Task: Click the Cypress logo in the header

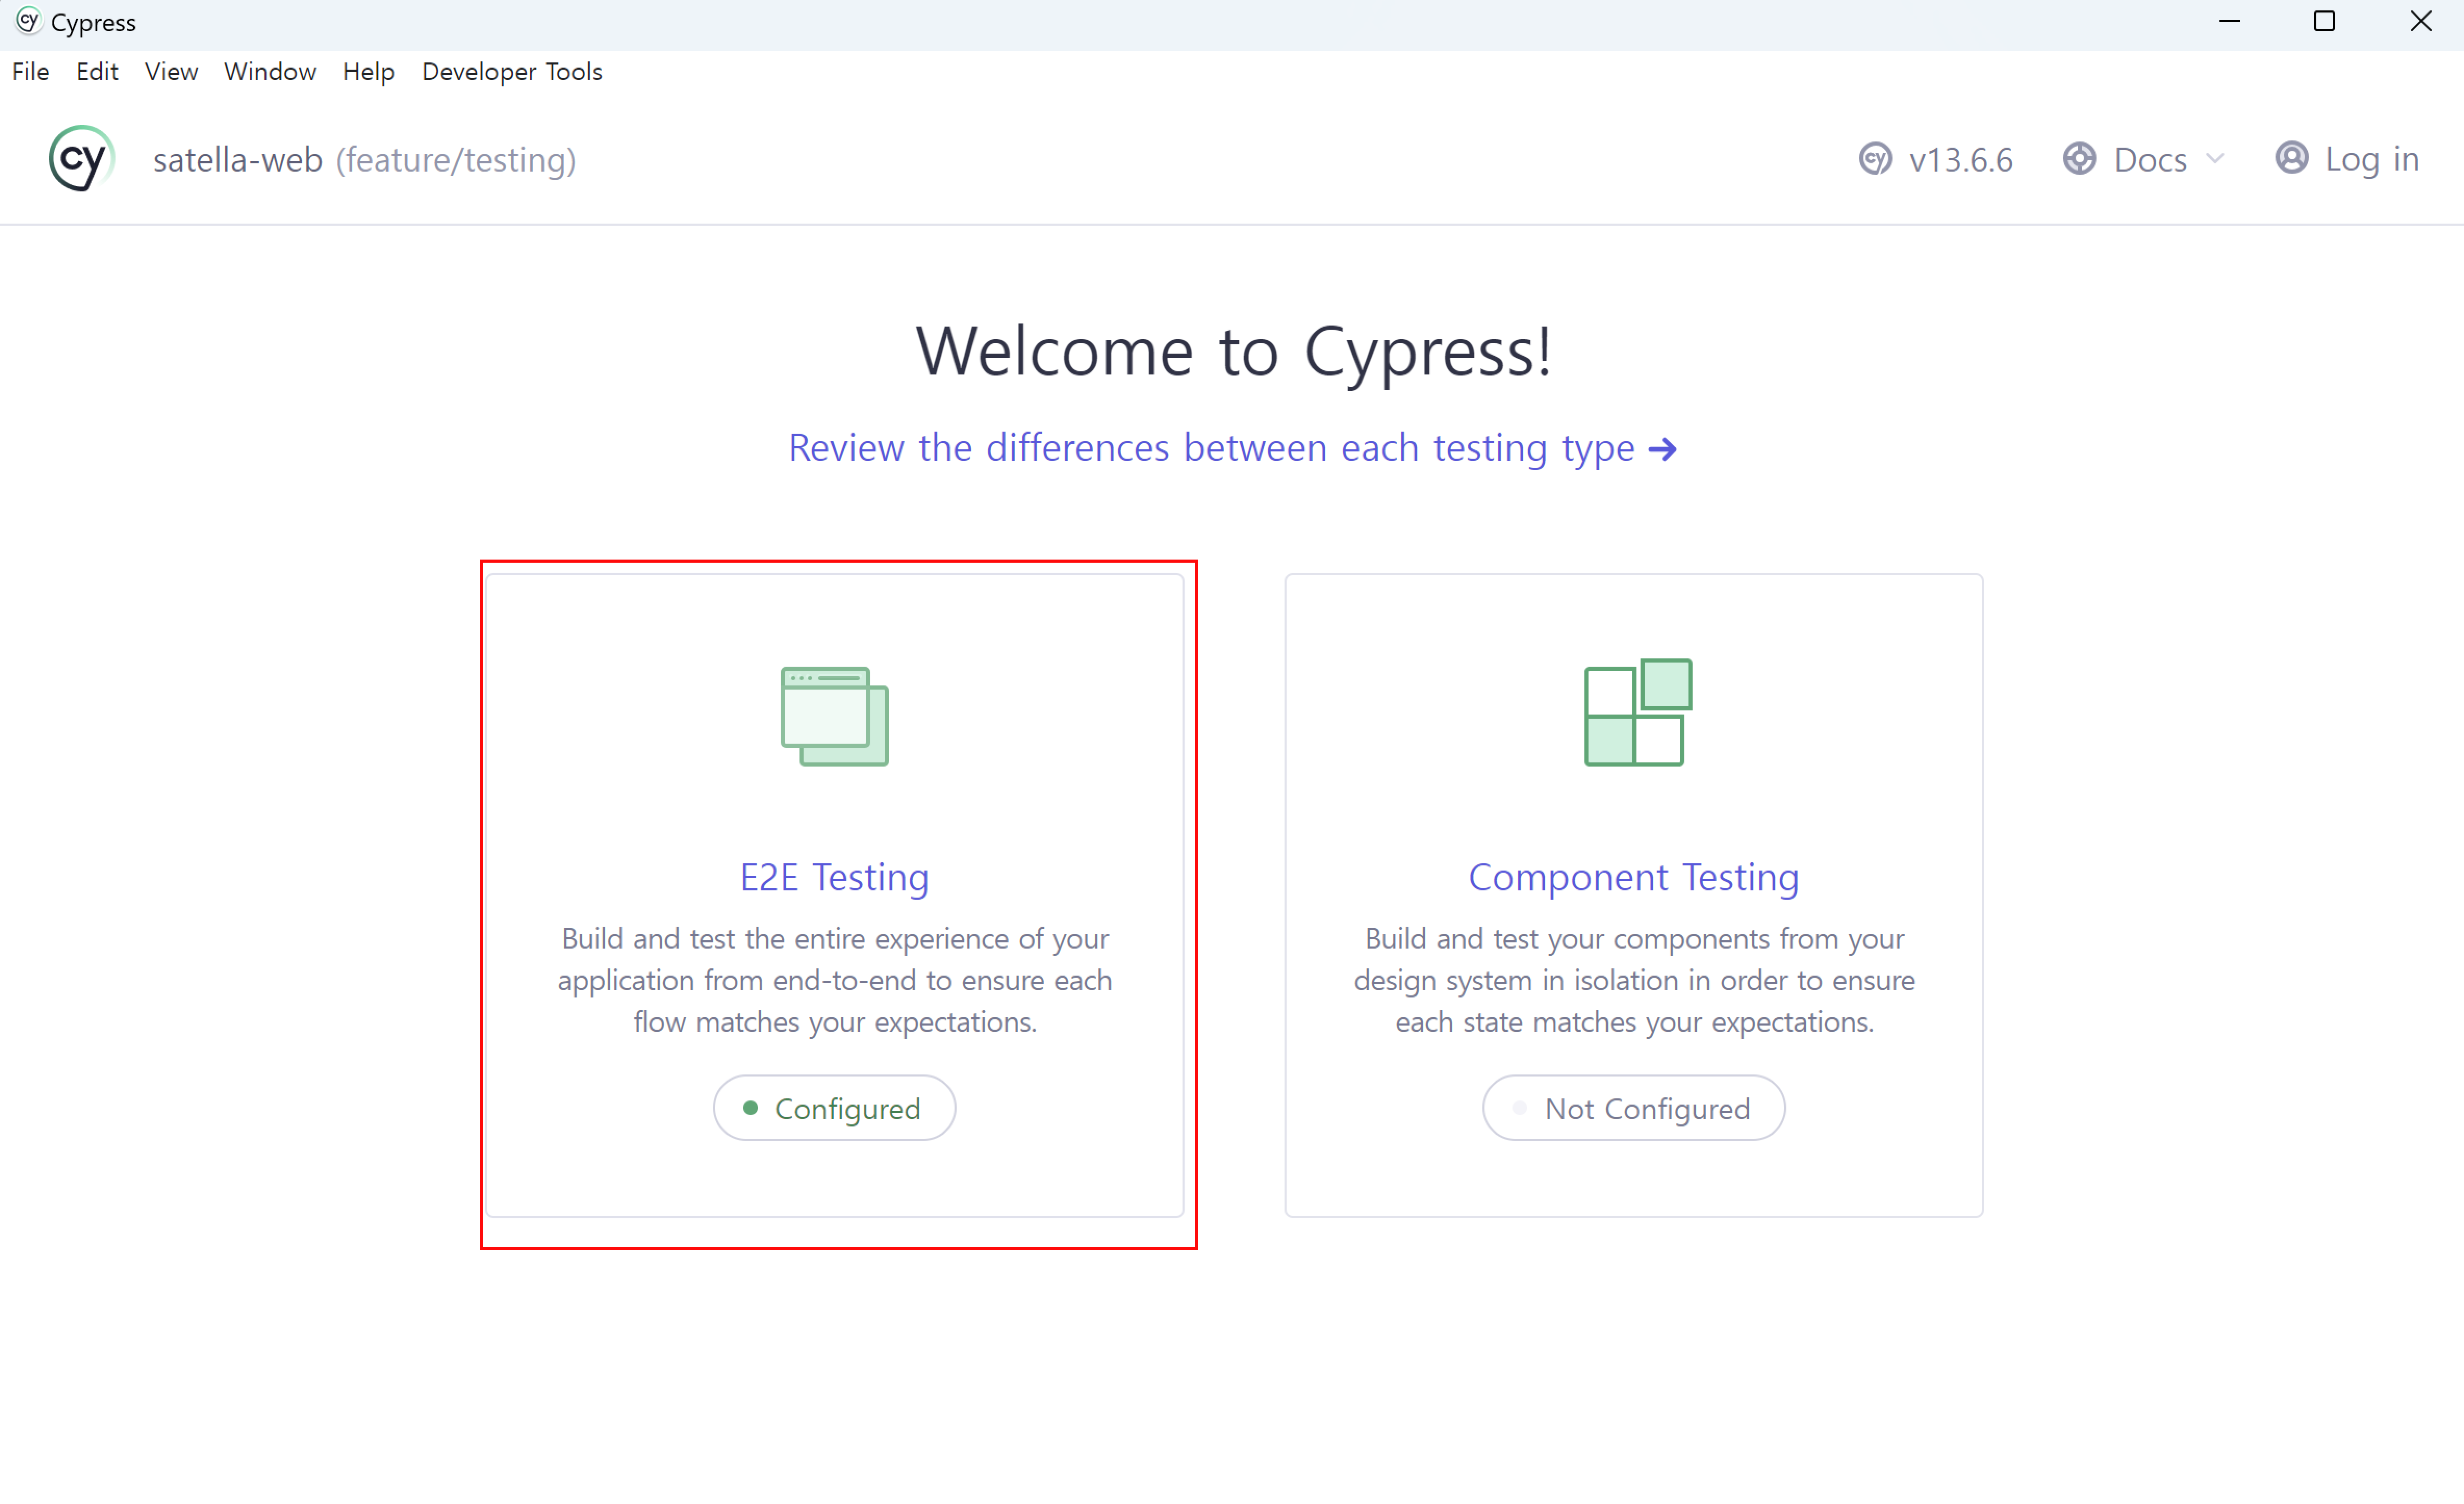Action: (x=82, y=159)
